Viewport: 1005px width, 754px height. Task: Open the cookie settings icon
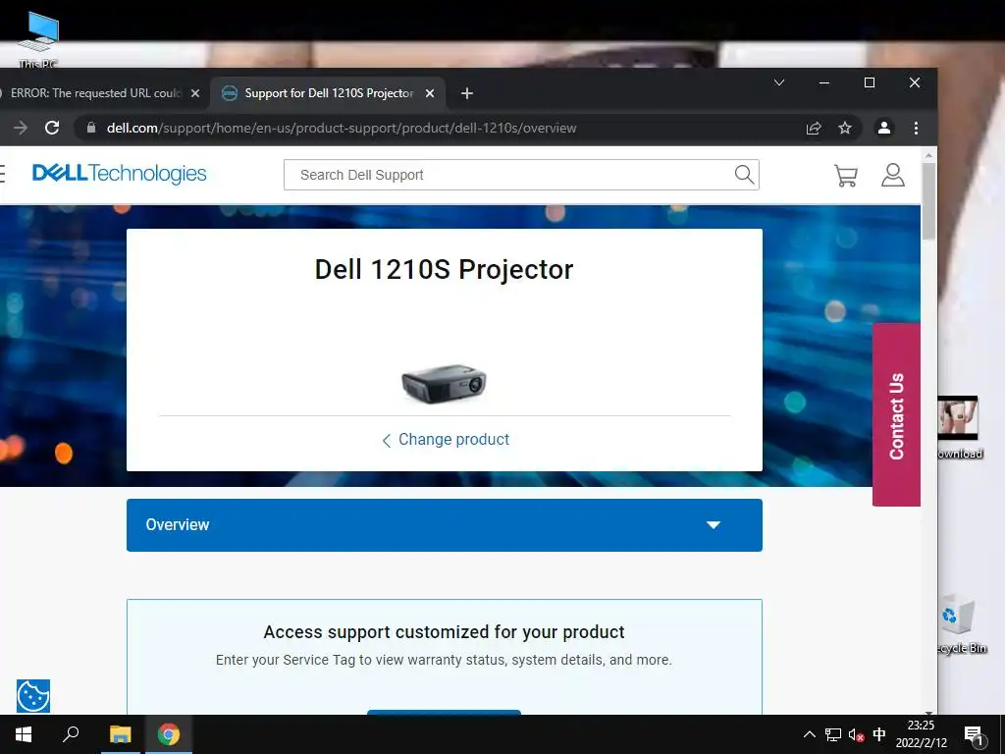(x=33, y=696)
